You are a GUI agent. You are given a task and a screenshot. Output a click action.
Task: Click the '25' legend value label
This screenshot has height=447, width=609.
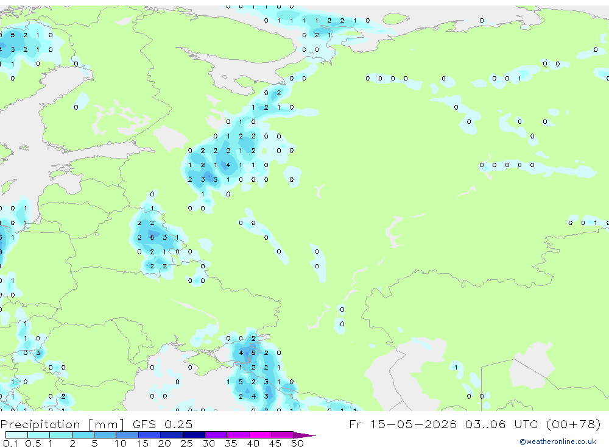pyautogui.click(x=187, y=443)
